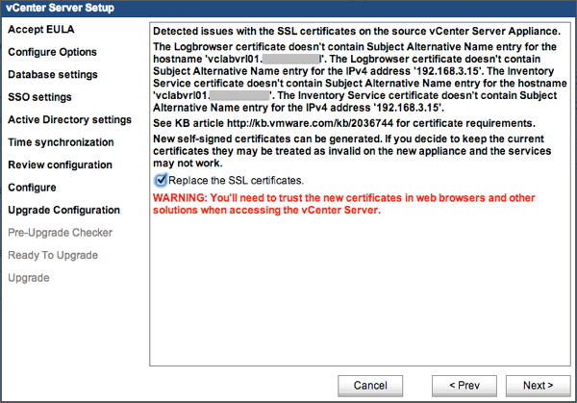Select the Configure step
Viewport: 577px width, 403px height.
point(32,188)
